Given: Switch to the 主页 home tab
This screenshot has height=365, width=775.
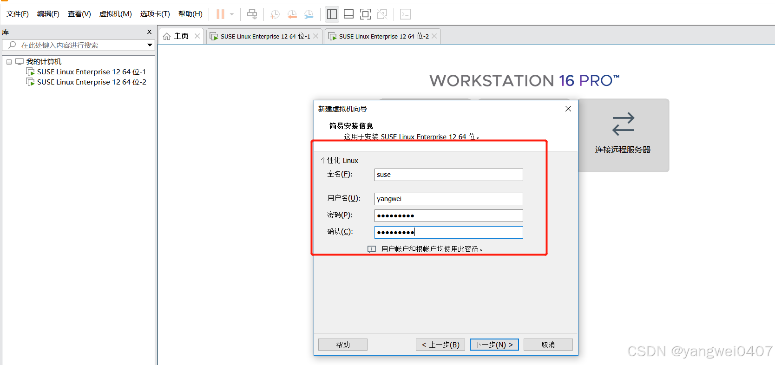Looking at the screenshot, I should 181,36.
